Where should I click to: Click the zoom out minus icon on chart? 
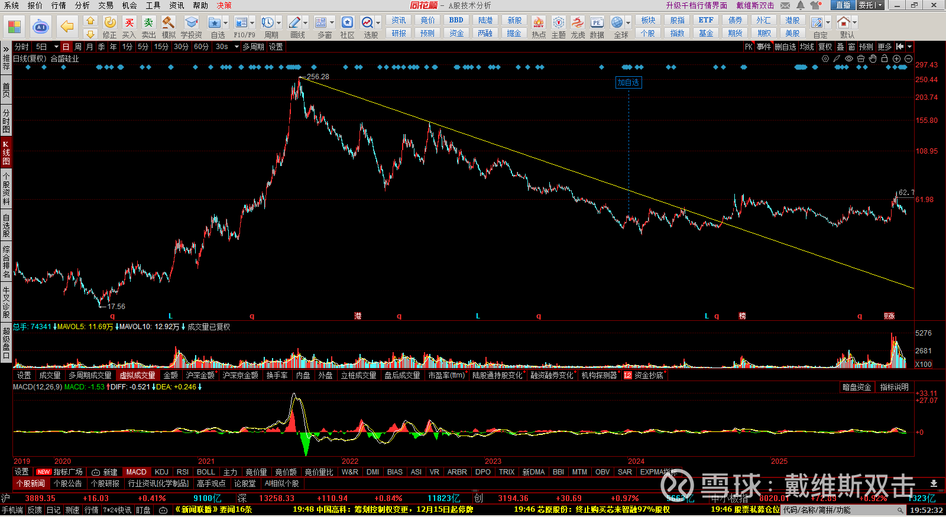pyautogui.click(x=908, y=58)
